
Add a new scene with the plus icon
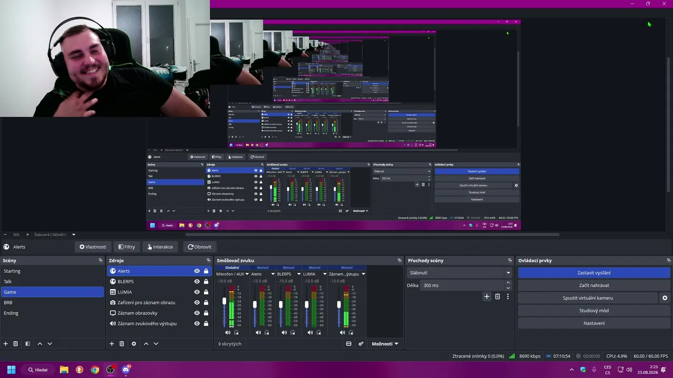click(6, 344)
